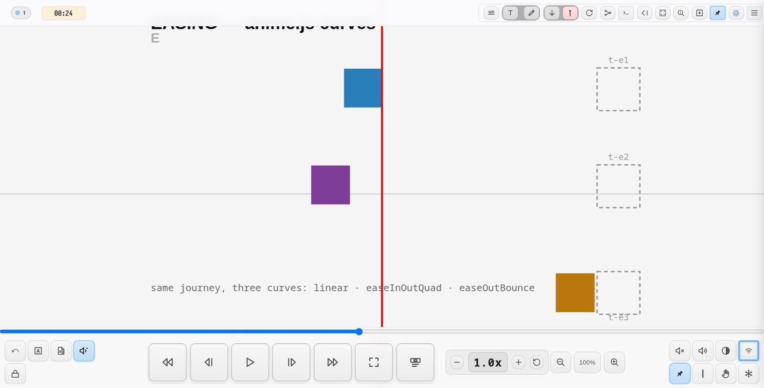Enter fullscreen mode
The image size is (764, 388).
click(x=374, y=362)
